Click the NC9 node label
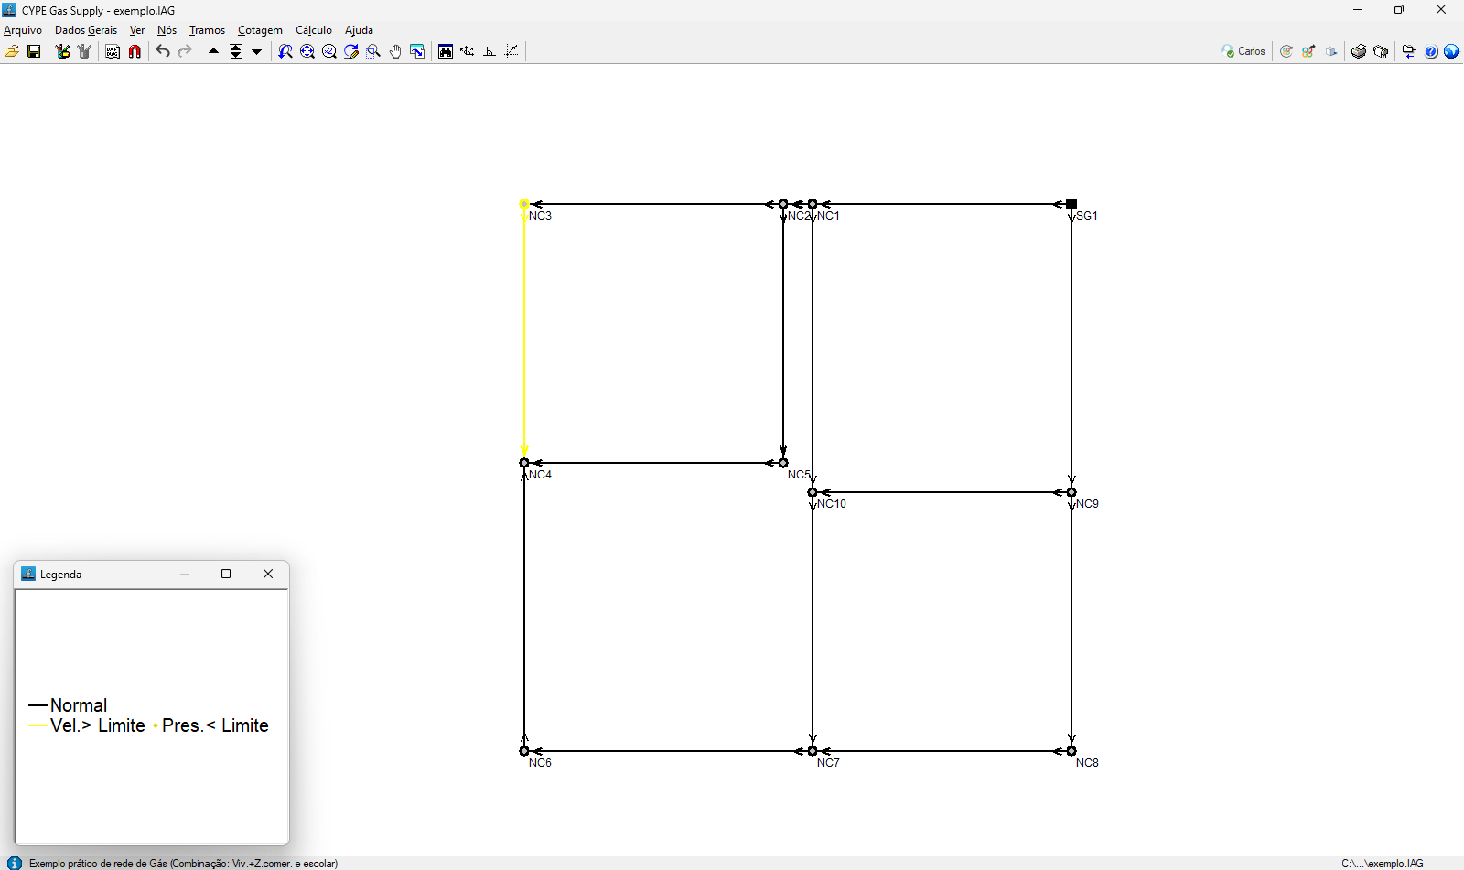 point(1087,504)
